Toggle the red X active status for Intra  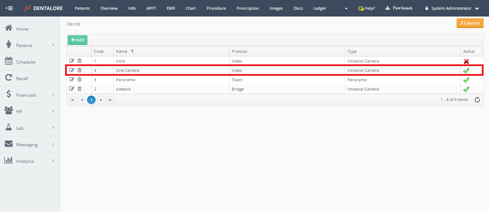[466, 61]
